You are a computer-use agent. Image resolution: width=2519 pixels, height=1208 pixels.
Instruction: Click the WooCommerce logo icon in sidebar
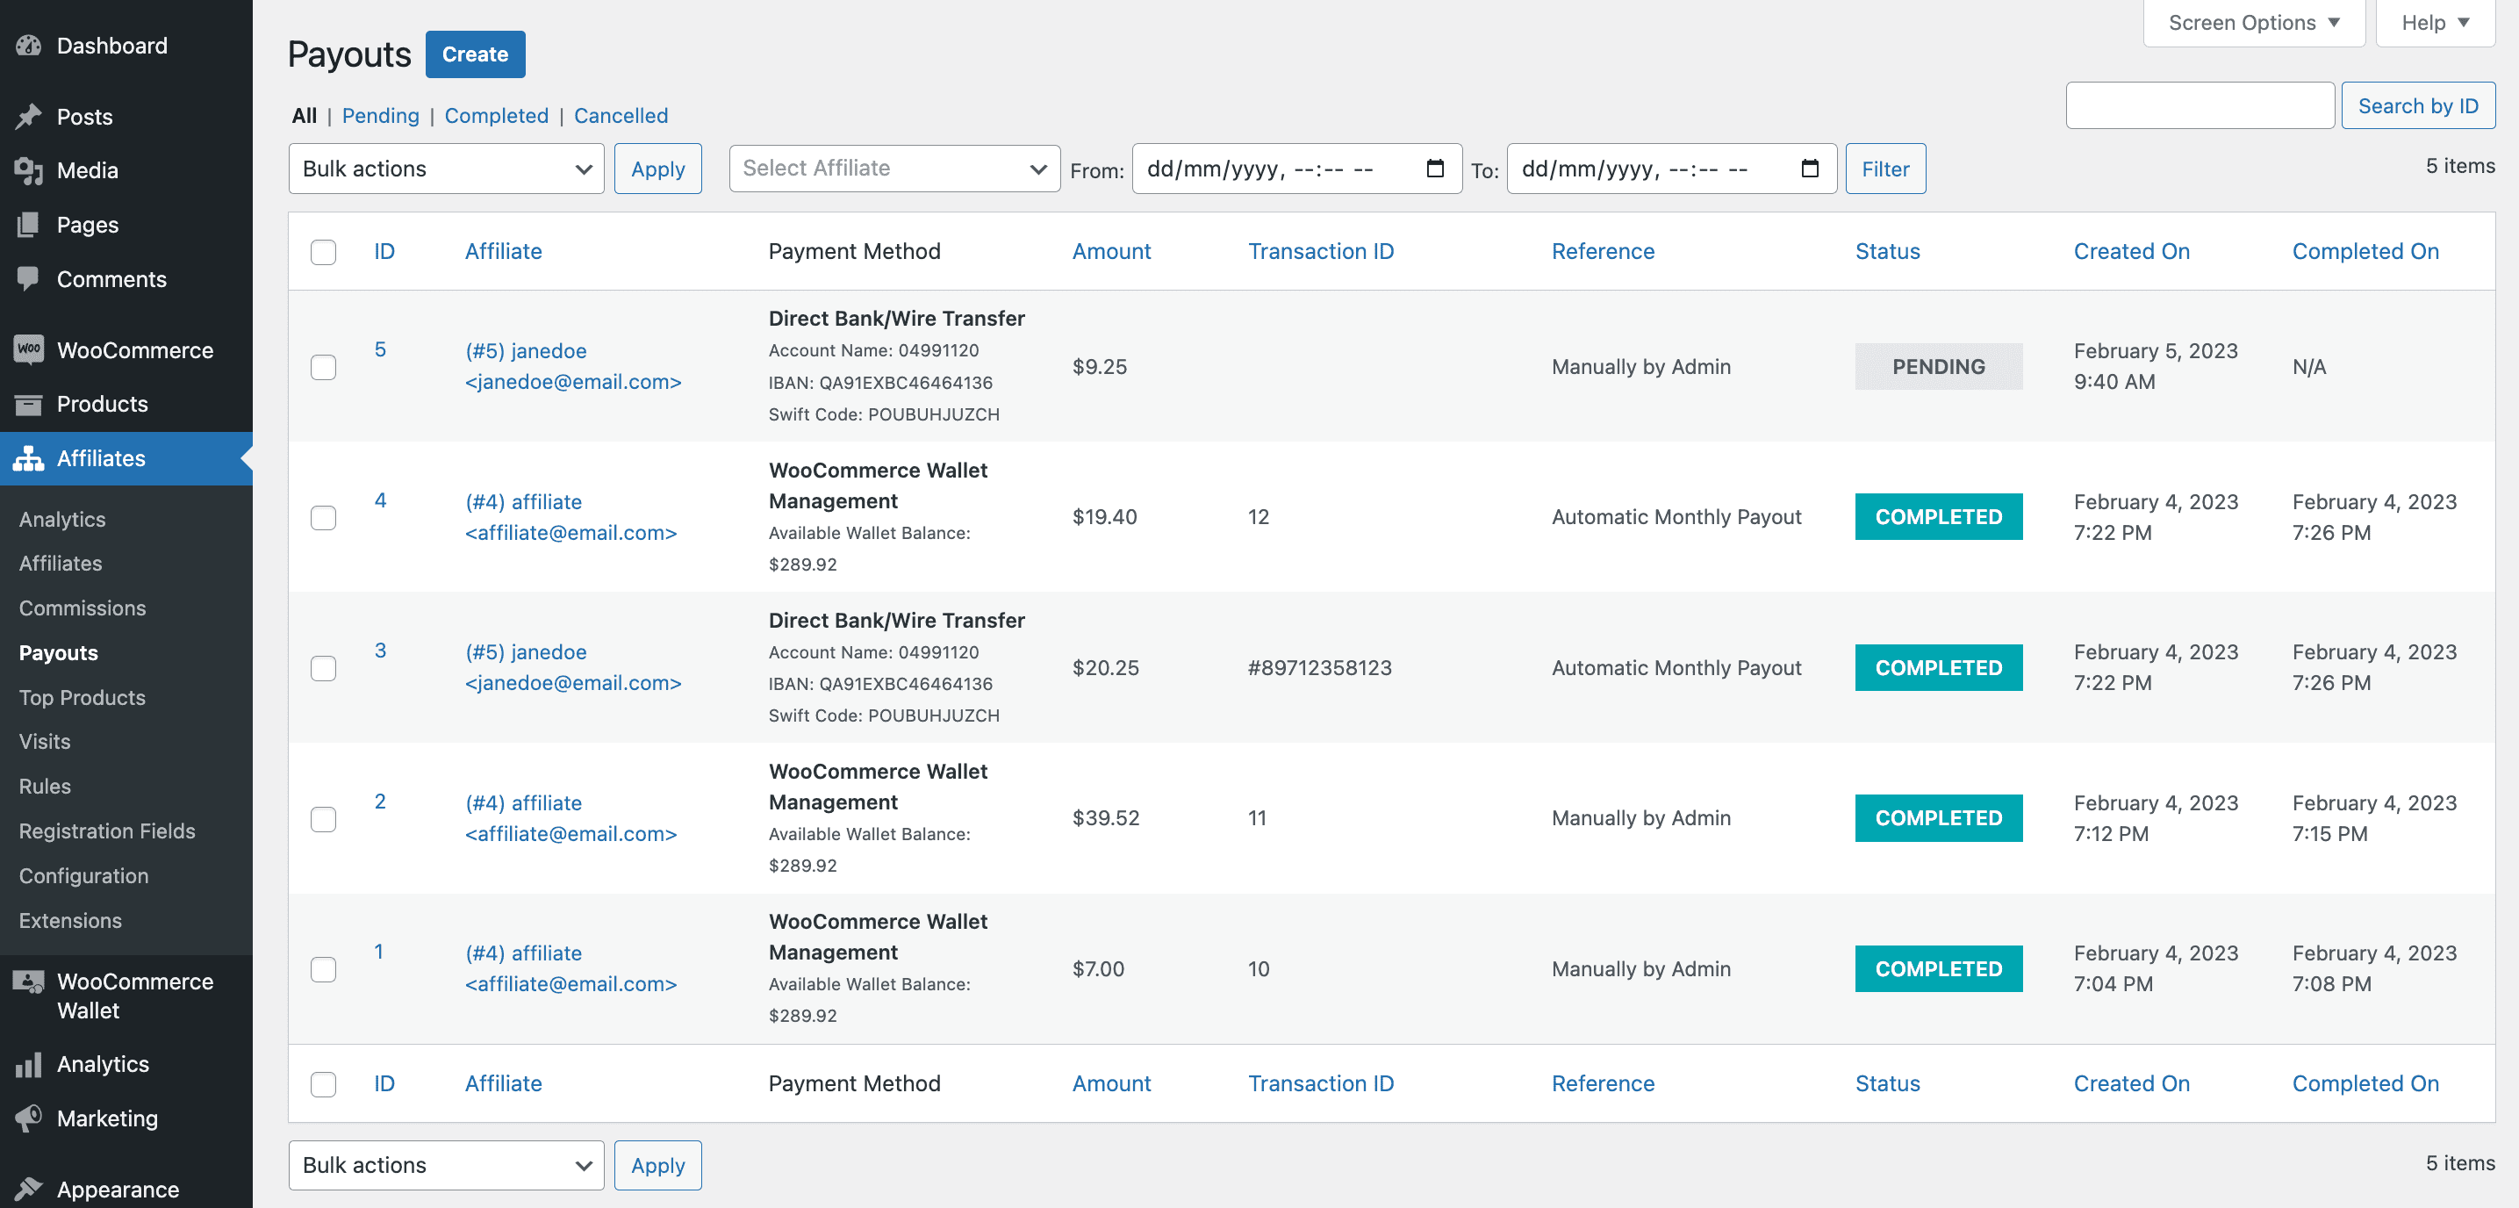[28, 349]
